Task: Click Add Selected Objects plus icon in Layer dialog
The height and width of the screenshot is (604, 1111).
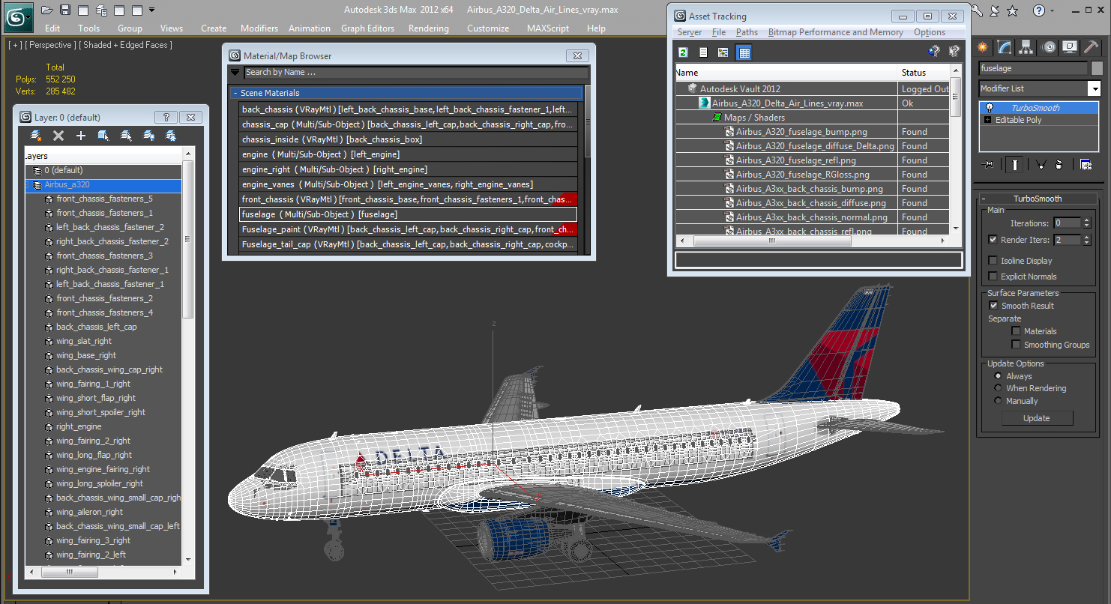Action: click(81, 136)
